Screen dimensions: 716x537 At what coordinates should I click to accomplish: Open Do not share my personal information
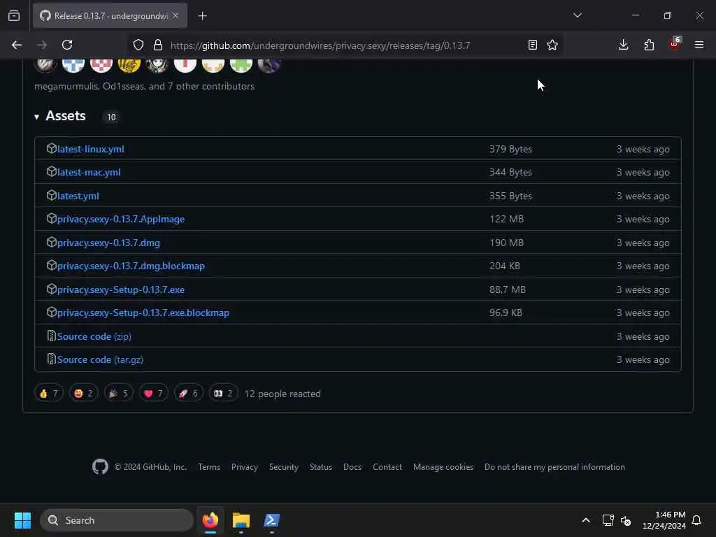pos(554,467)
